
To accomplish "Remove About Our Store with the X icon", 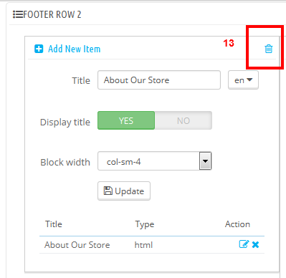I will tap(255, 244).
